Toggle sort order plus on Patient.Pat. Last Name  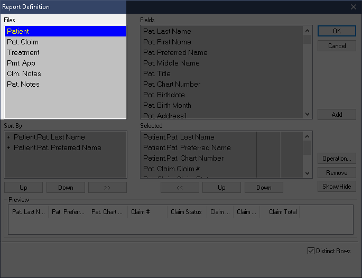click(9, 137)
